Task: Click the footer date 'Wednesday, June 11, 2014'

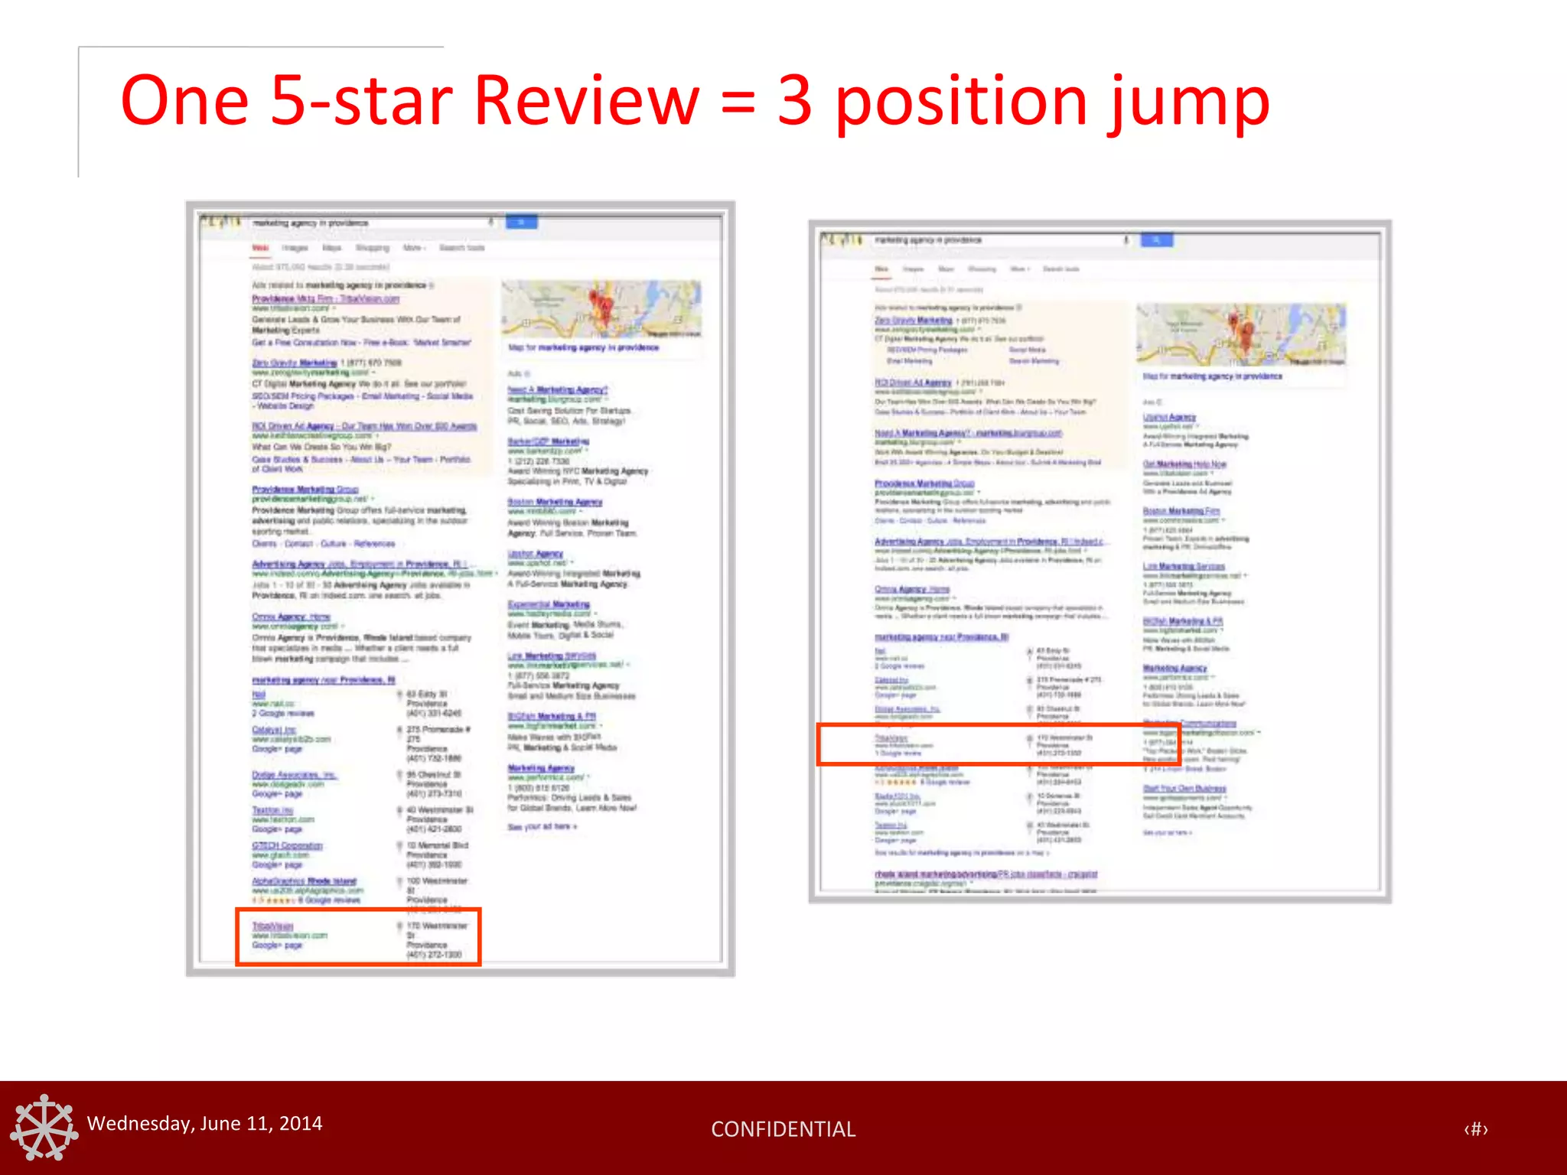Action: click(x=205, y=1123)
